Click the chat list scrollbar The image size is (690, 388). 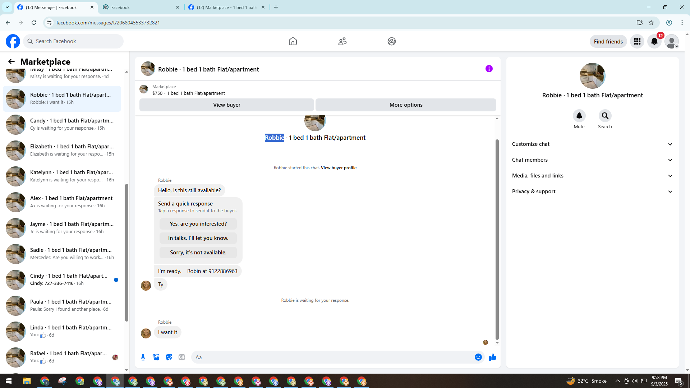[x=126, y=253]
